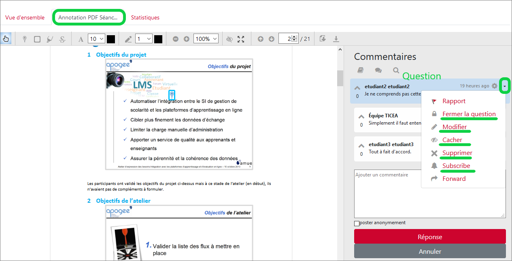Zoom out with the minus icon
The height and width of the screenshot is (261, 512).
pos(176,39)
